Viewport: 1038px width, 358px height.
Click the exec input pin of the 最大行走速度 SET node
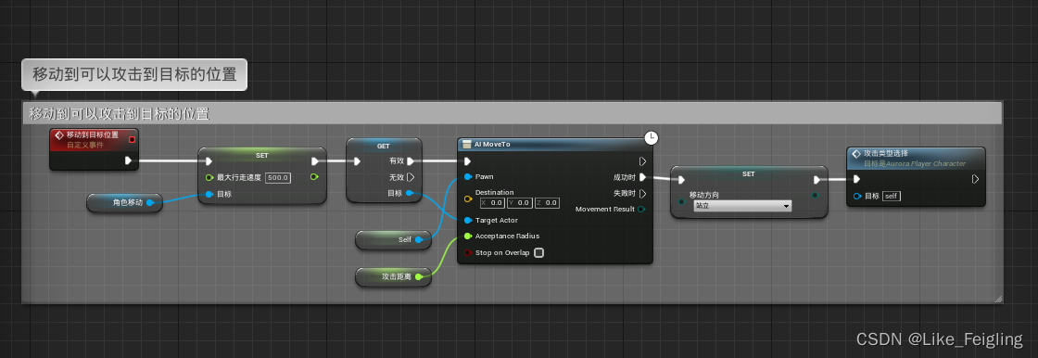(x=209, y=161)
